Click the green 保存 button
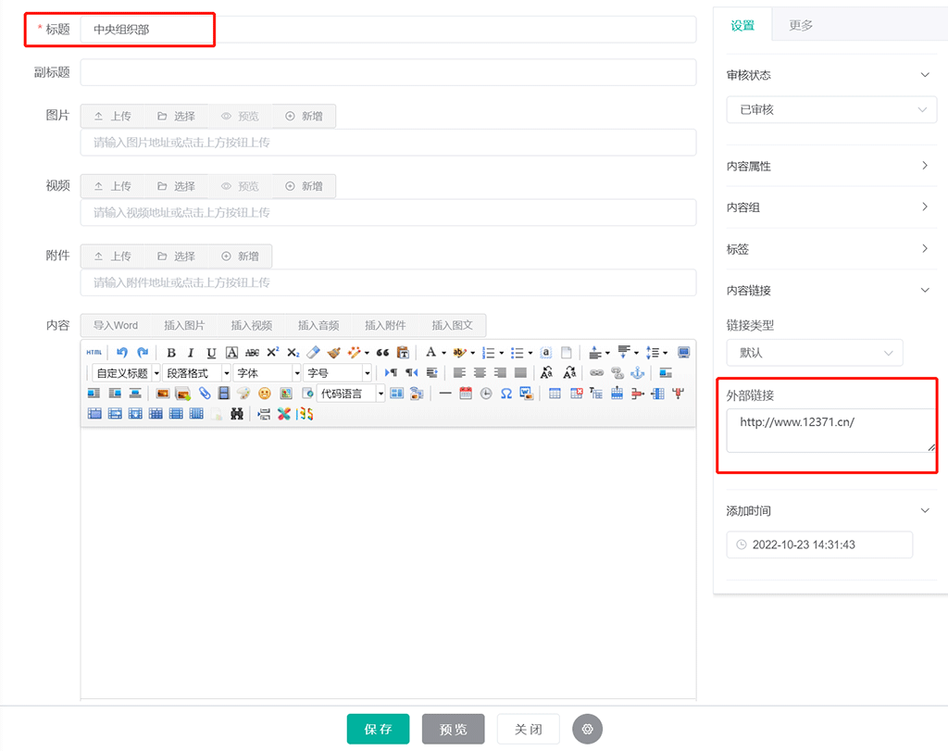This screenshot has height=751, width=948. pos(378,729)
